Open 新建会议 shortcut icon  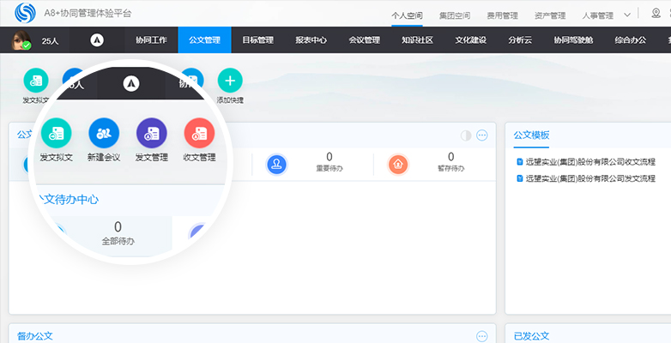(x=104, y=133)
